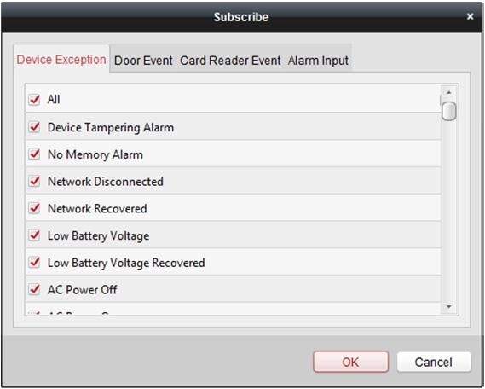Uncheck the All checkbox
Image resolution: width=485 pixels, height=389 pixels.
tap(34, 100)
